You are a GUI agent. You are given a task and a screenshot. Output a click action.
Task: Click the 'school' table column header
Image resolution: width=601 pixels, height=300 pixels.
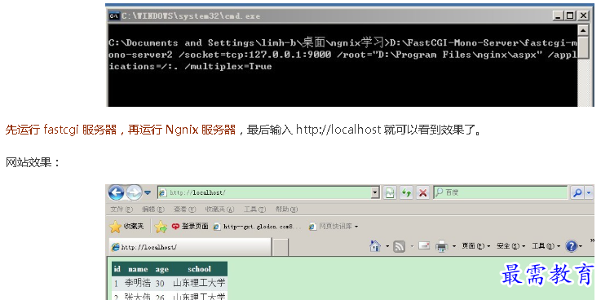coord(199,269)
